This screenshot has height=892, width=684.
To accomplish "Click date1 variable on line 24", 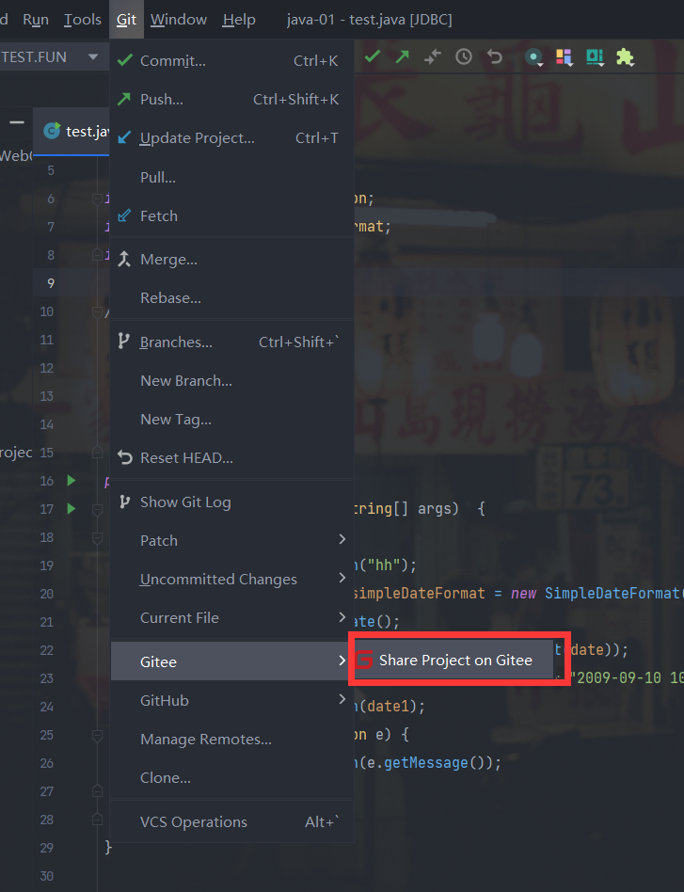I will click(x=388, y=707).
